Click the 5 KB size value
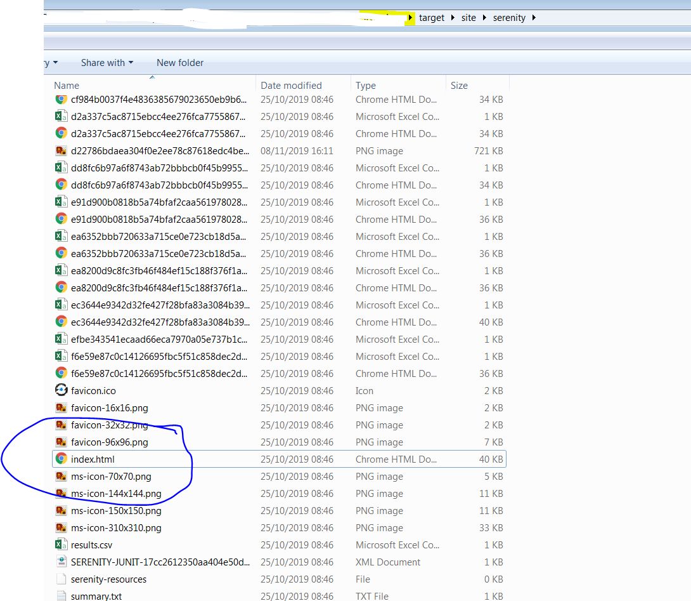 494,476
